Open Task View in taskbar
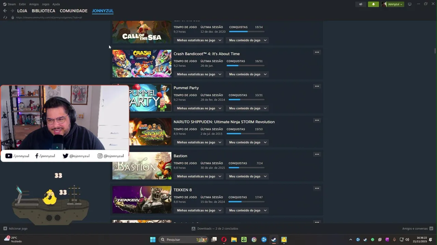This screenshot has height=245, width=437. coord(214,240)
